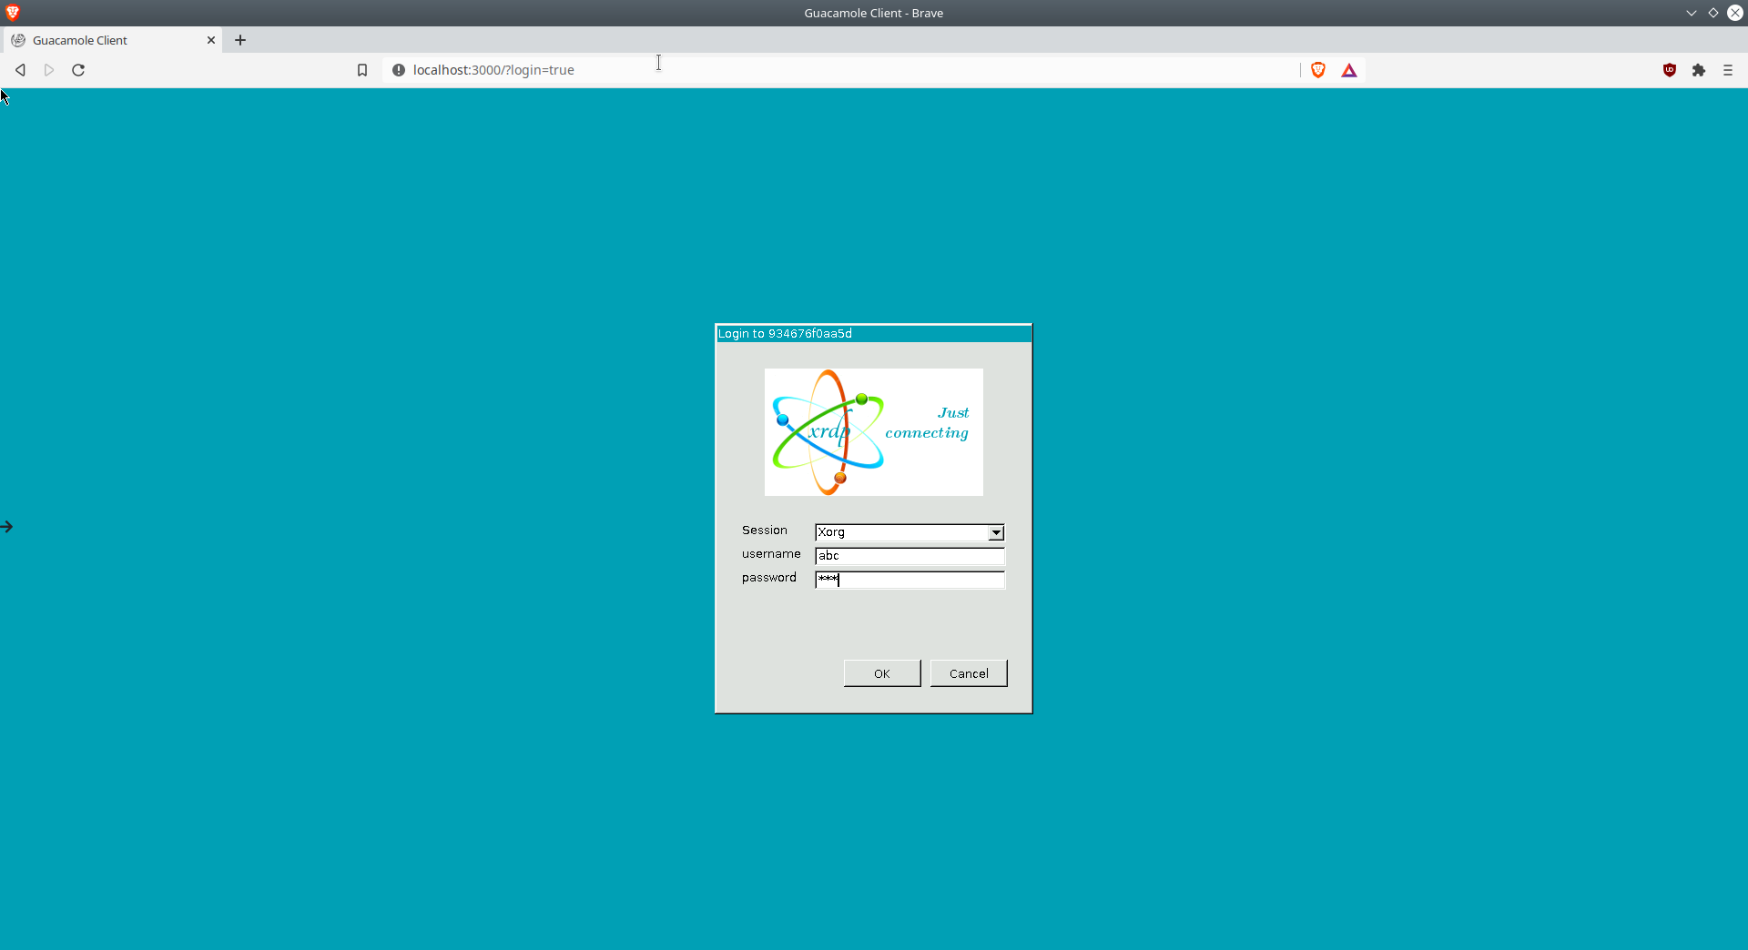Go back with the browser back arrow
Image resolution: width=1748 pixels, height=950 pixels.
[20, 70]
